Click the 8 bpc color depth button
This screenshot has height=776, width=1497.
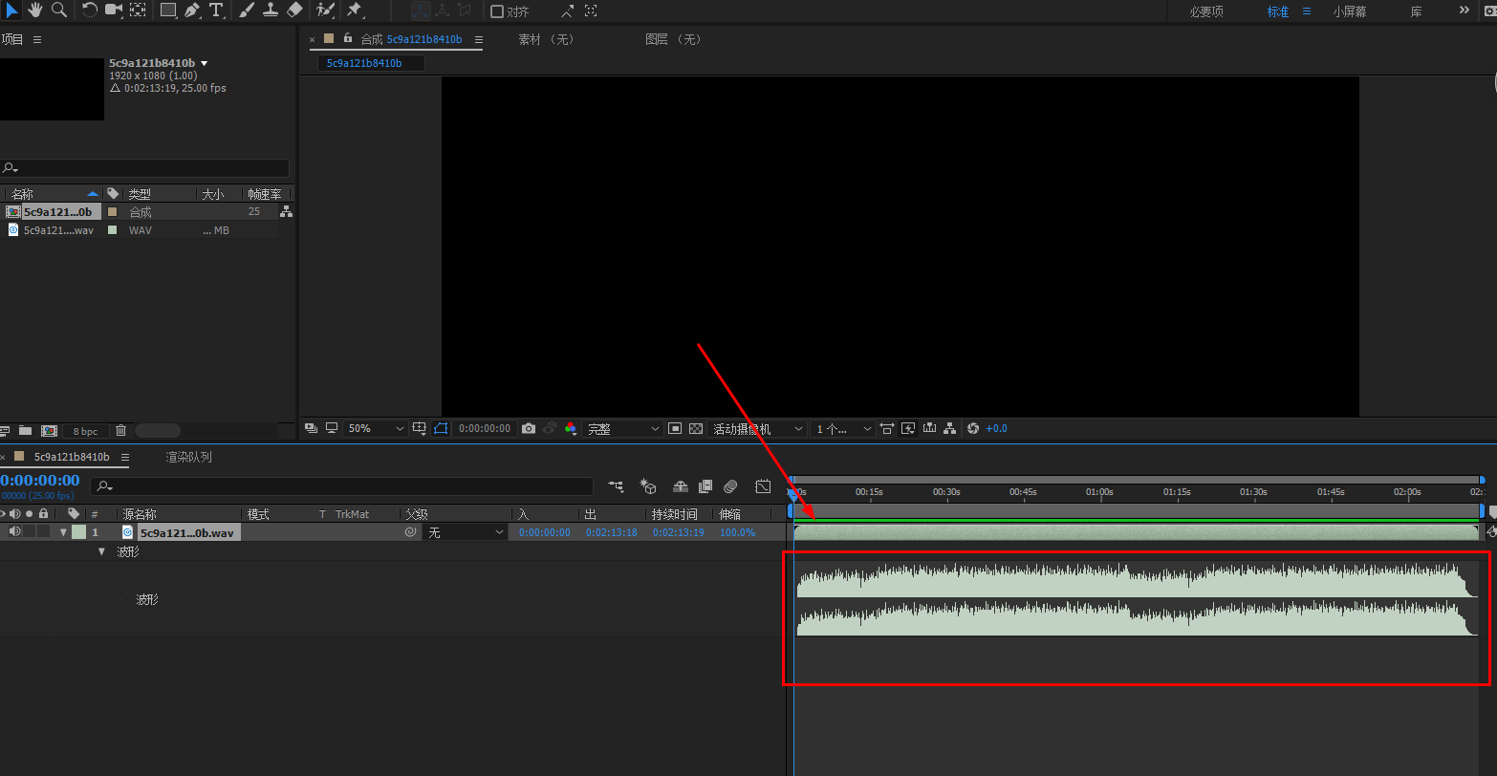pyautogui.click(x=85, y=431)
